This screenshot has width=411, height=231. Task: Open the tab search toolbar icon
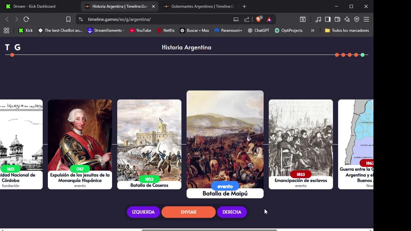[303, 19]
